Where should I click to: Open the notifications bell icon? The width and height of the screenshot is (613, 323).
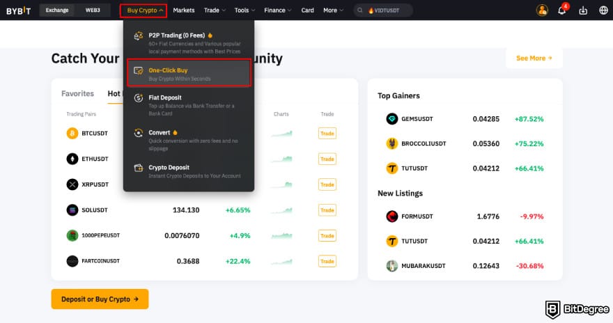(561, 10)
